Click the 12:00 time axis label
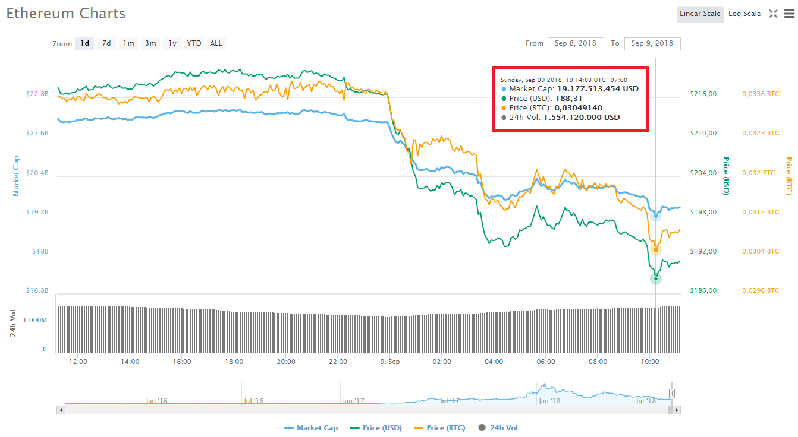The width and height of the screenshot is (798, 437). 78,362
